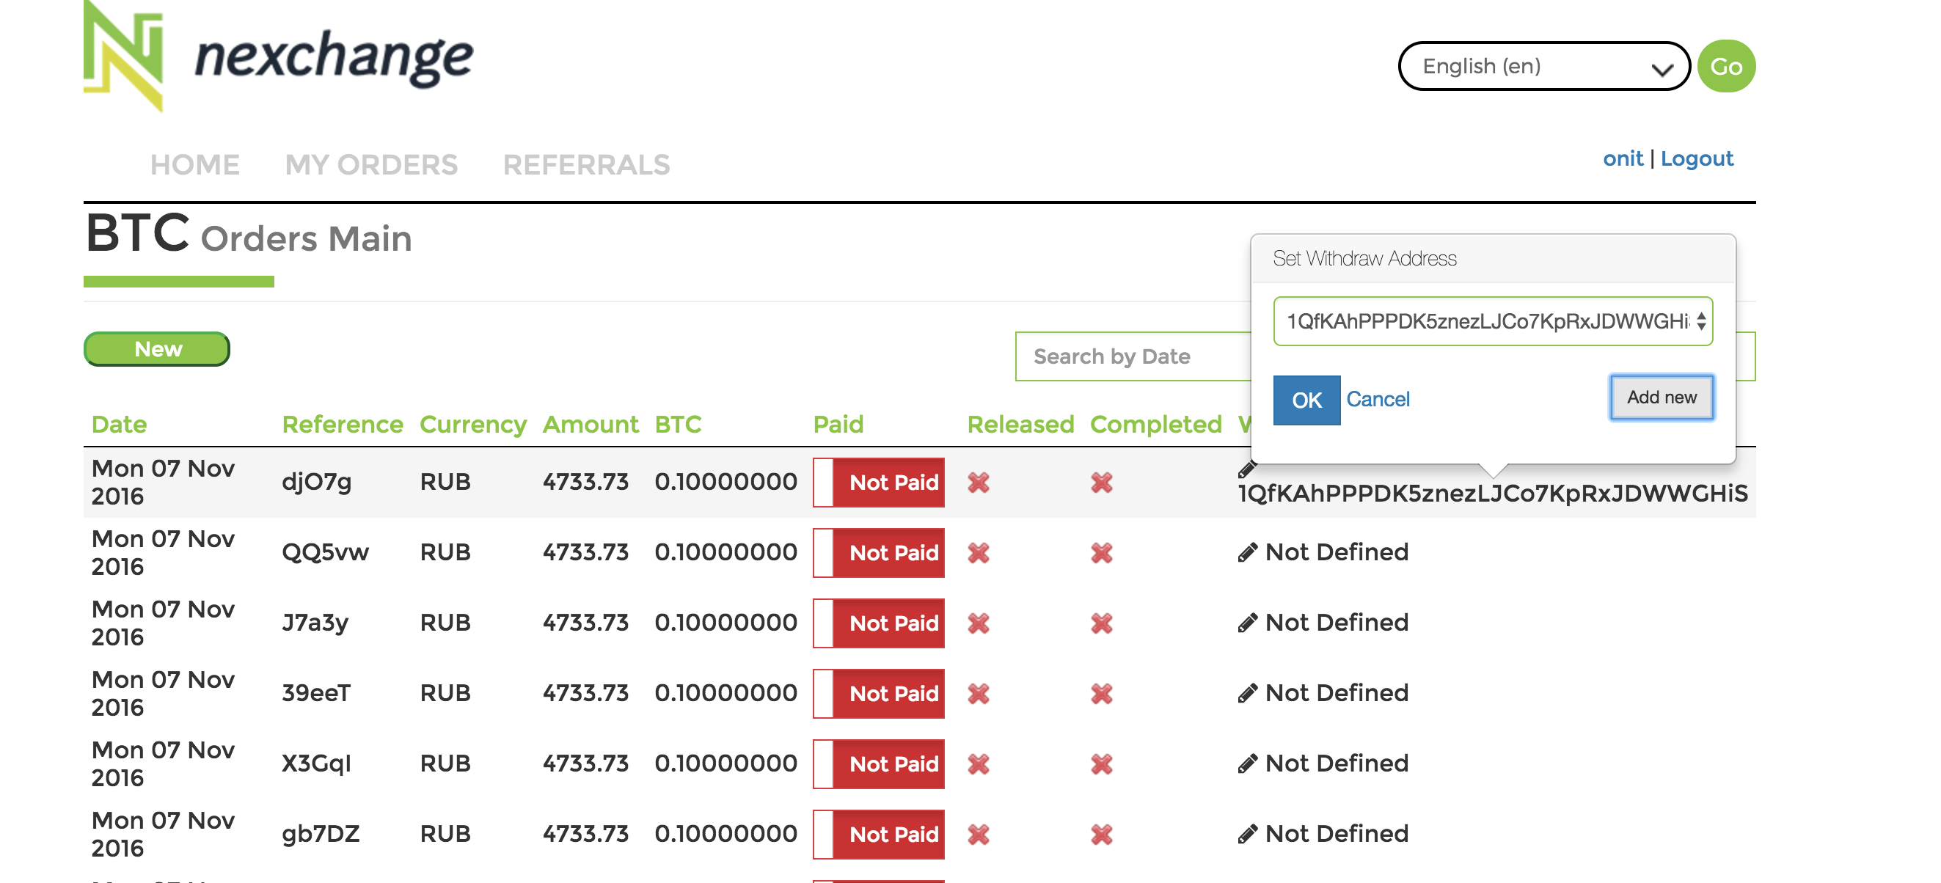Click the Completed red cross for djO7g

click(x=1102, y=482)
